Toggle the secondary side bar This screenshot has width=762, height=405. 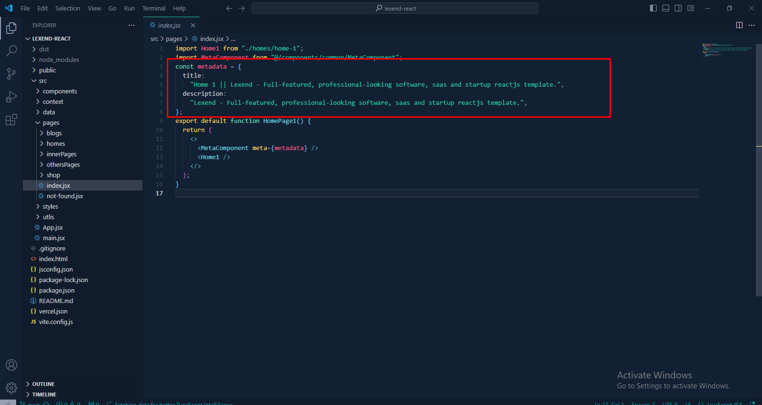coord(678,8)
